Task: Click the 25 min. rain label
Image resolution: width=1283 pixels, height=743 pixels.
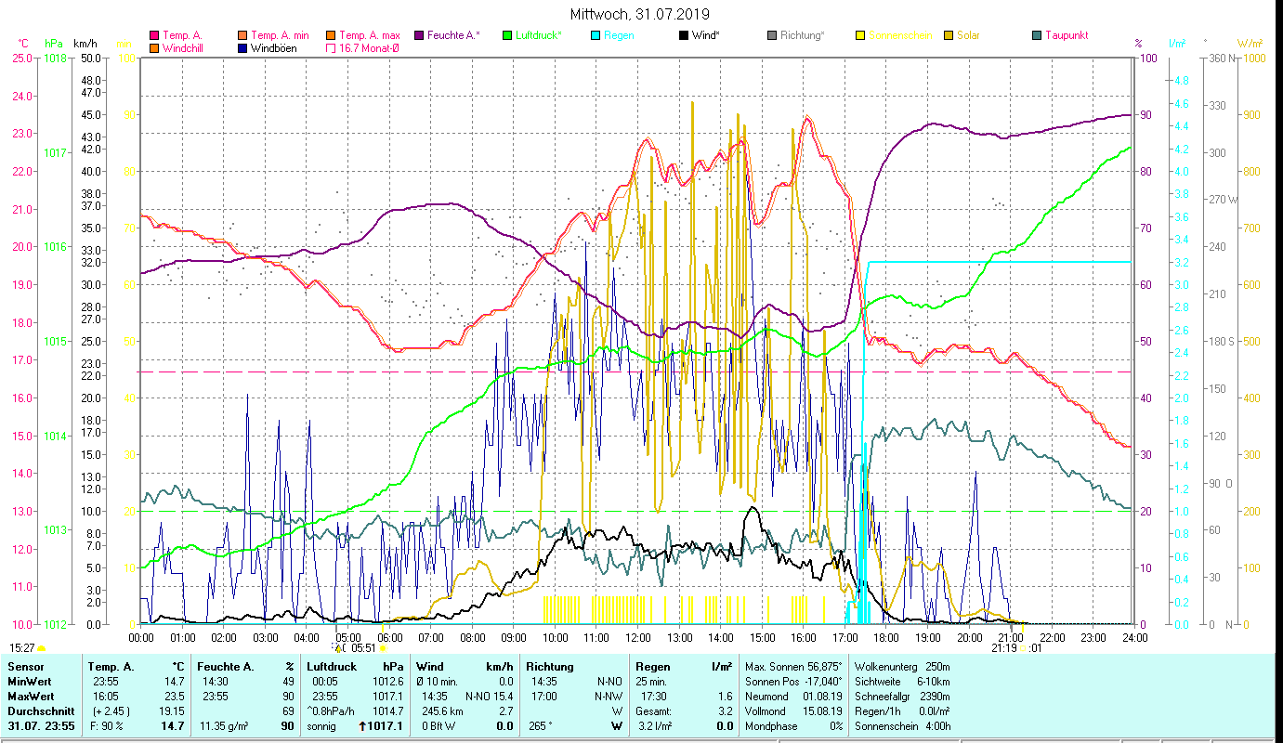Action: coord(652,681)
